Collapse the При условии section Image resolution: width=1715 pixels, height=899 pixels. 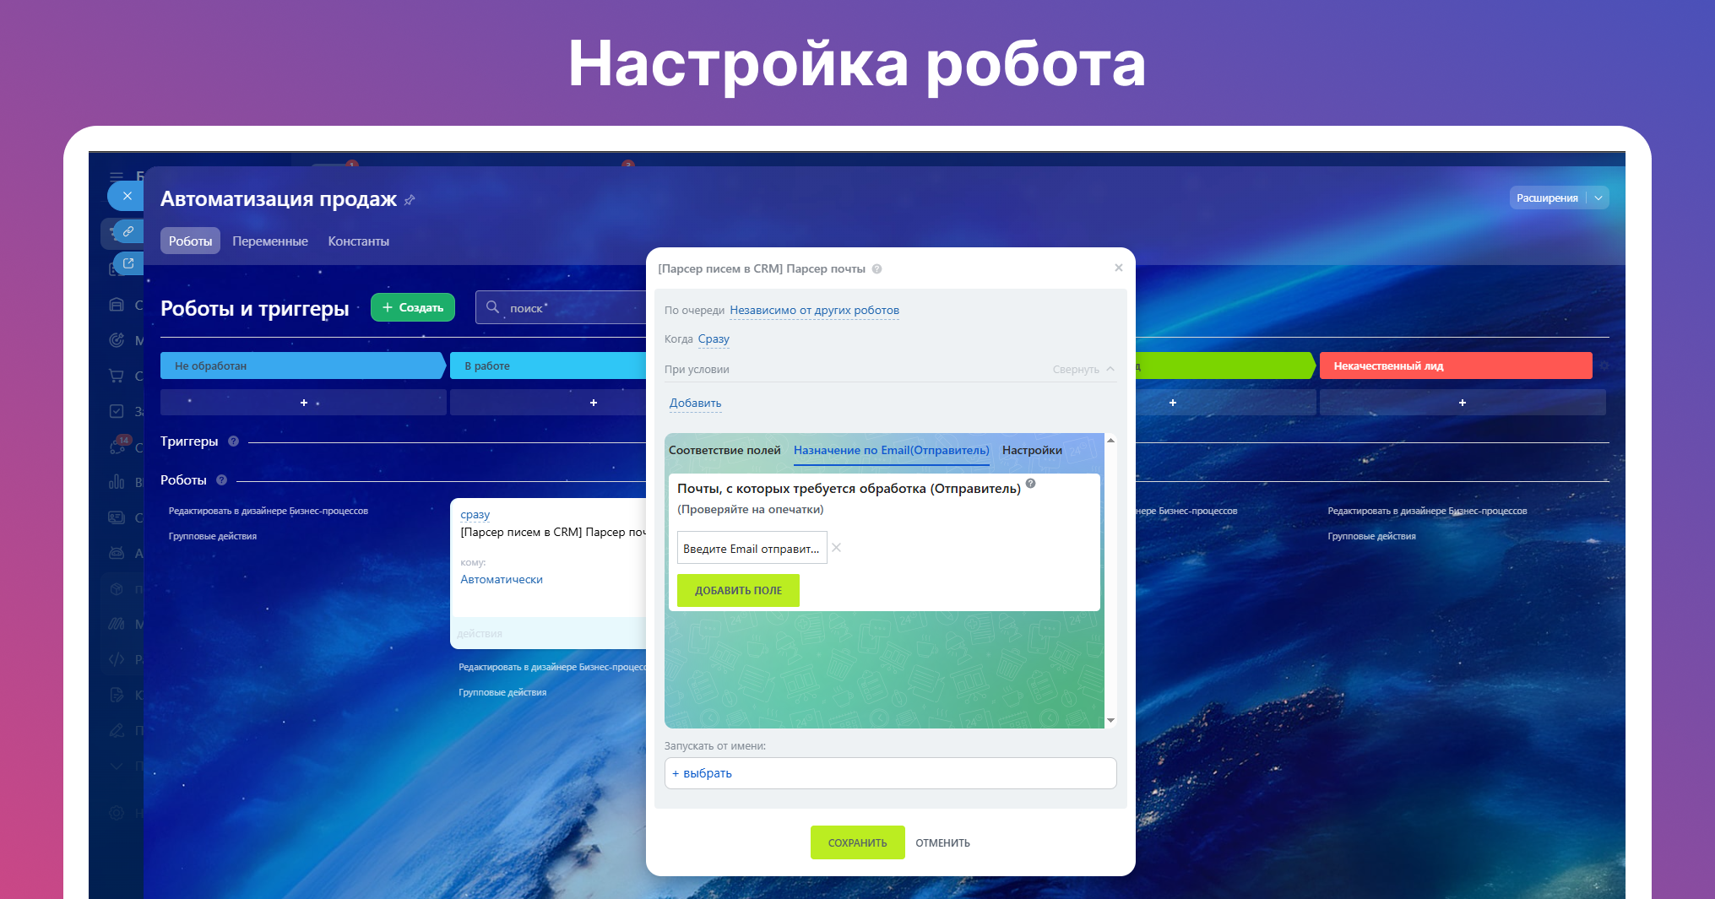(1083, 370)
